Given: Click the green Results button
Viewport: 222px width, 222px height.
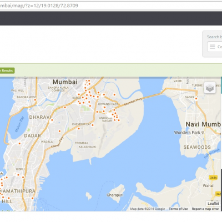Looking at the screenshot, I should point(7,70).
